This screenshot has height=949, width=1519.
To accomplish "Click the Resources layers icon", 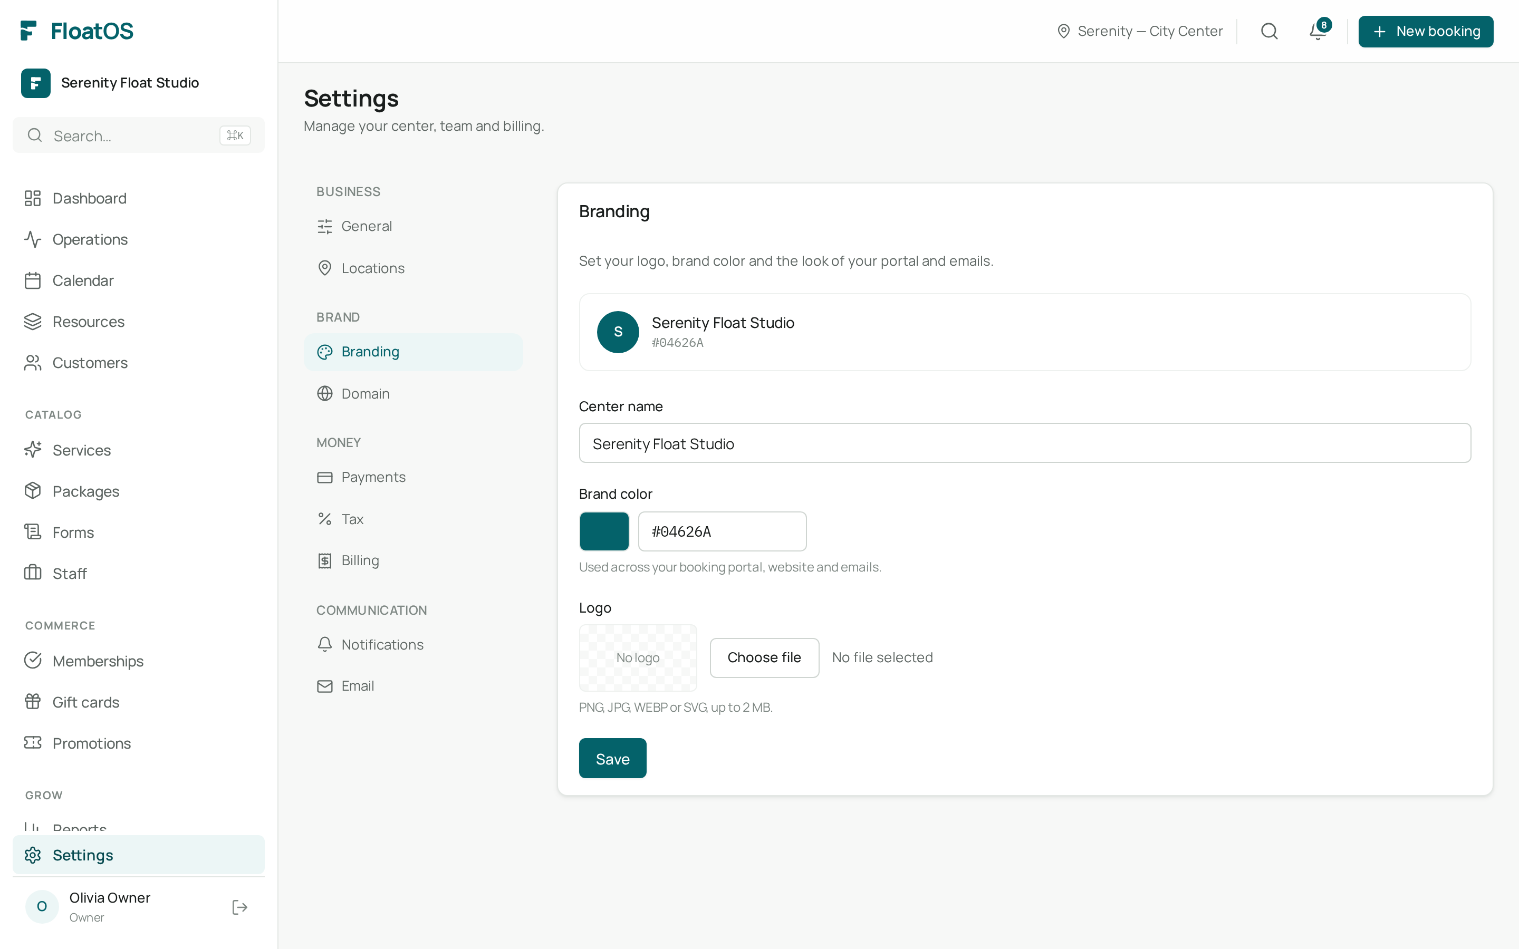I will click(x=33, y=322).
